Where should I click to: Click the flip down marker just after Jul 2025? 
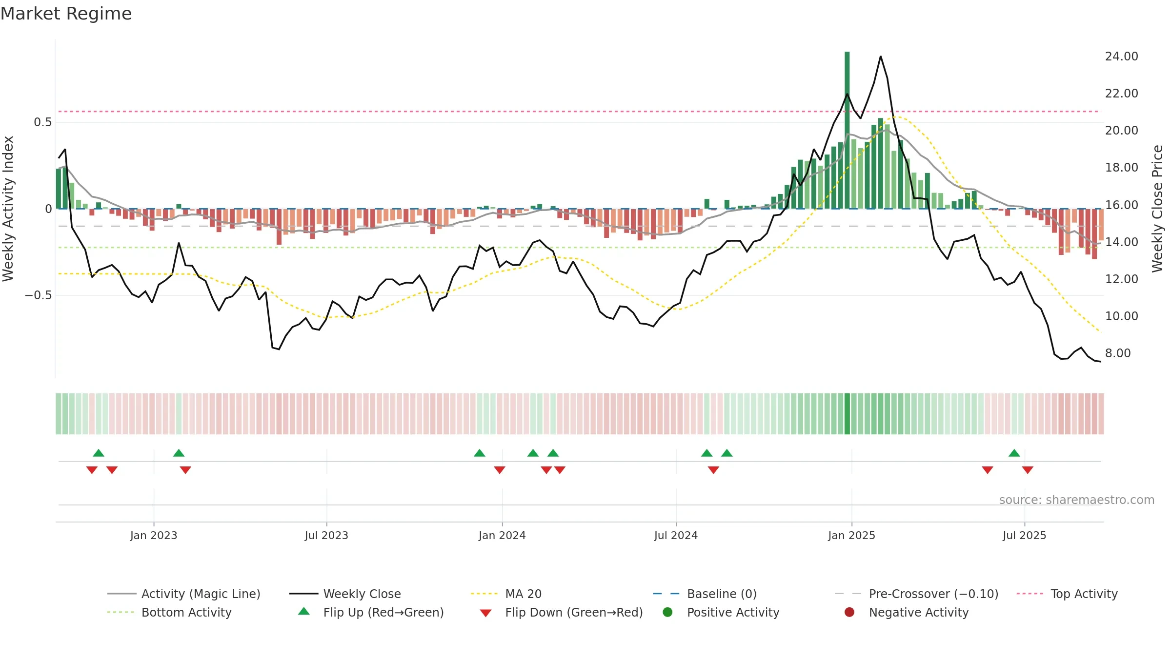tap(1028, 470)
